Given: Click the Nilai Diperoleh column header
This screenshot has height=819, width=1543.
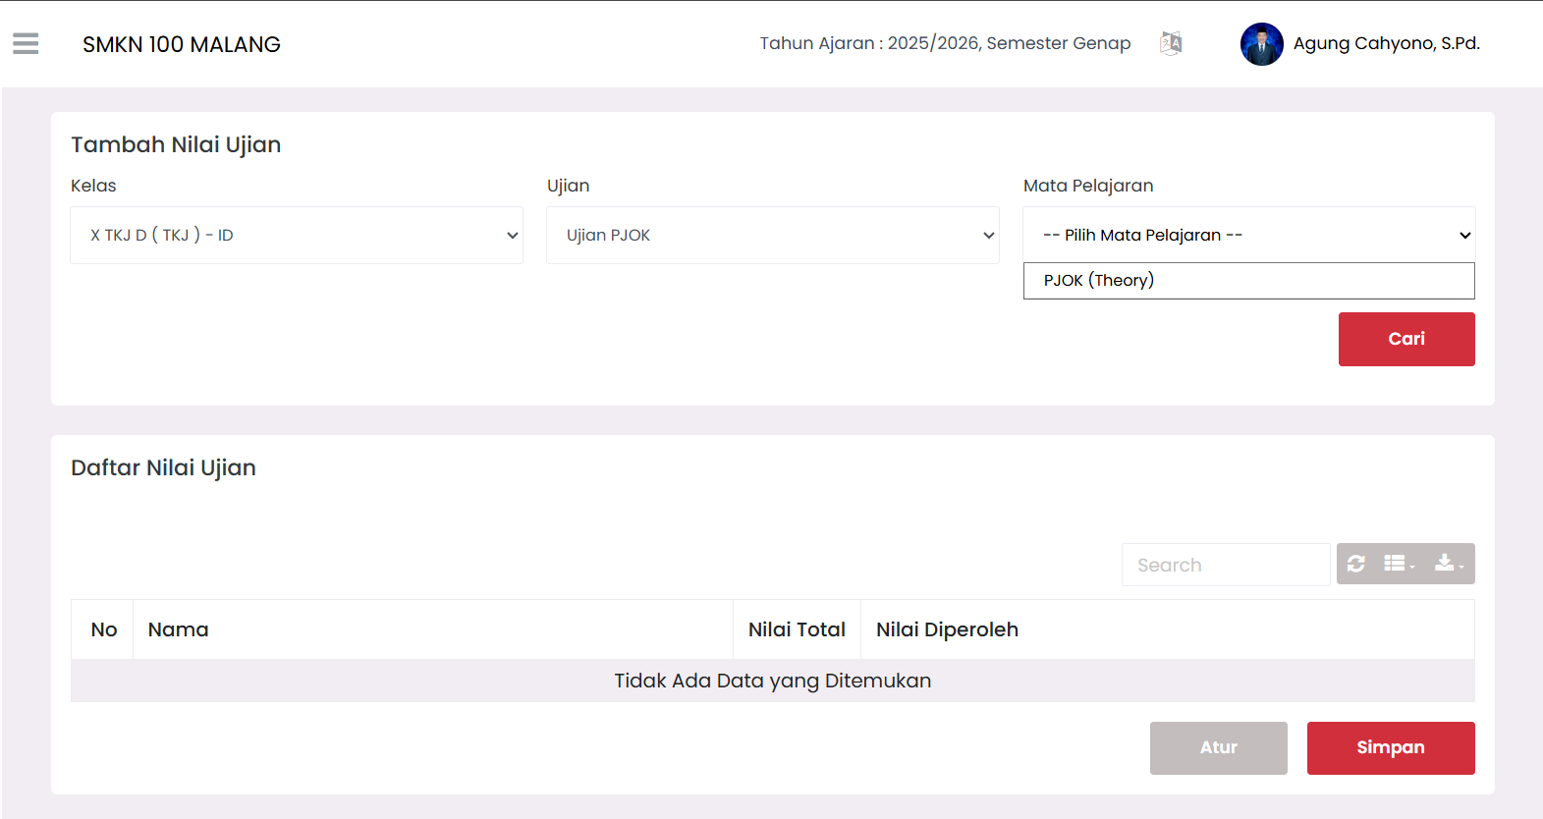Looking at the screenshot, I should pos(947,629).
